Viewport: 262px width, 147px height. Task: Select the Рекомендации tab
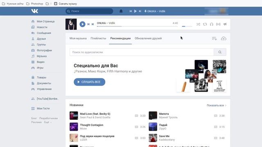coord(120,38)
